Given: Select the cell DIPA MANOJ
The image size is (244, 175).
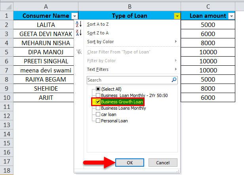Looking at the screenshot, I should click(44, 52).
